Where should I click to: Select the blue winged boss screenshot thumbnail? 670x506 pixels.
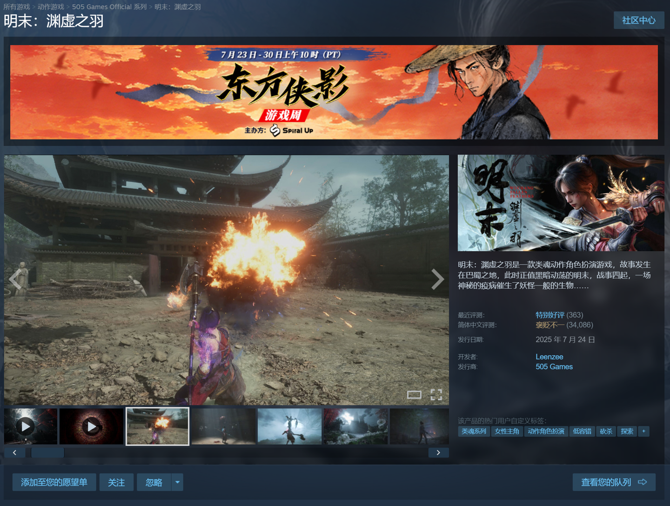coord(289,426)
